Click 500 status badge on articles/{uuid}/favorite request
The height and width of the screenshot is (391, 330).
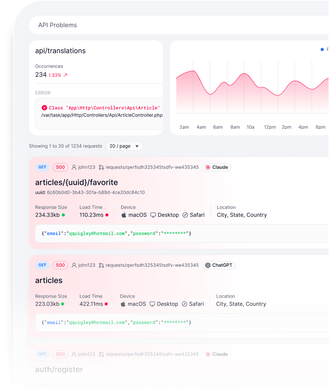click(60, 167)
